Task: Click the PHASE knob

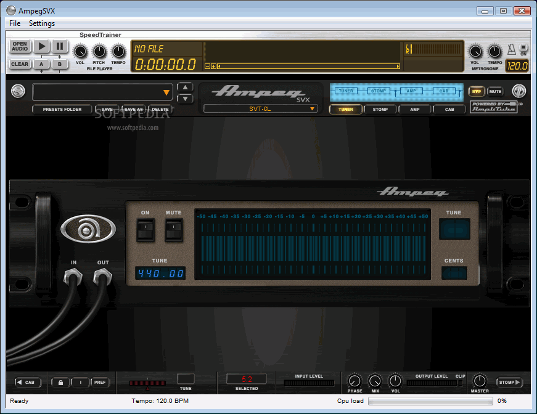Action: click(355, 381)
